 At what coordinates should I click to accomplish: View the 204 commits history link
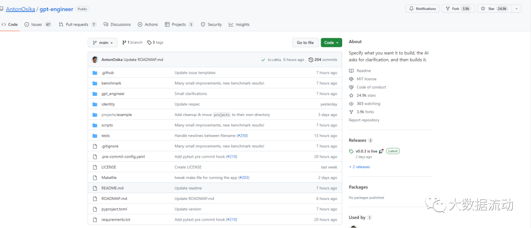(x=323, y=60)
